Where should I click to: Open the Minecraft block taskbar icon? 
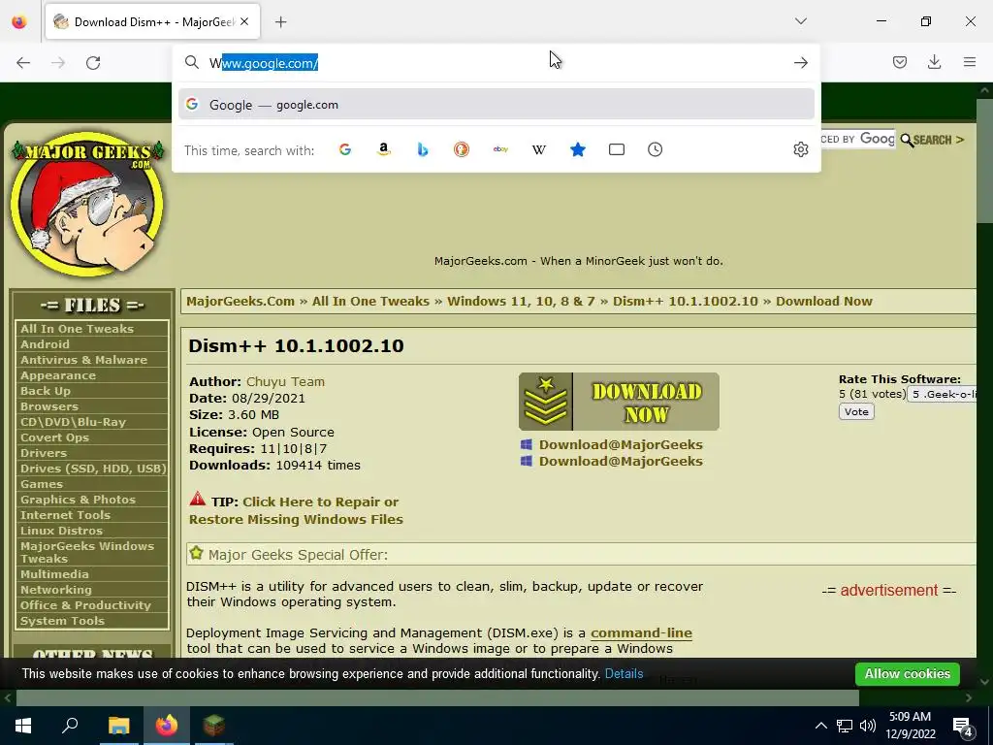pos(214,726)
